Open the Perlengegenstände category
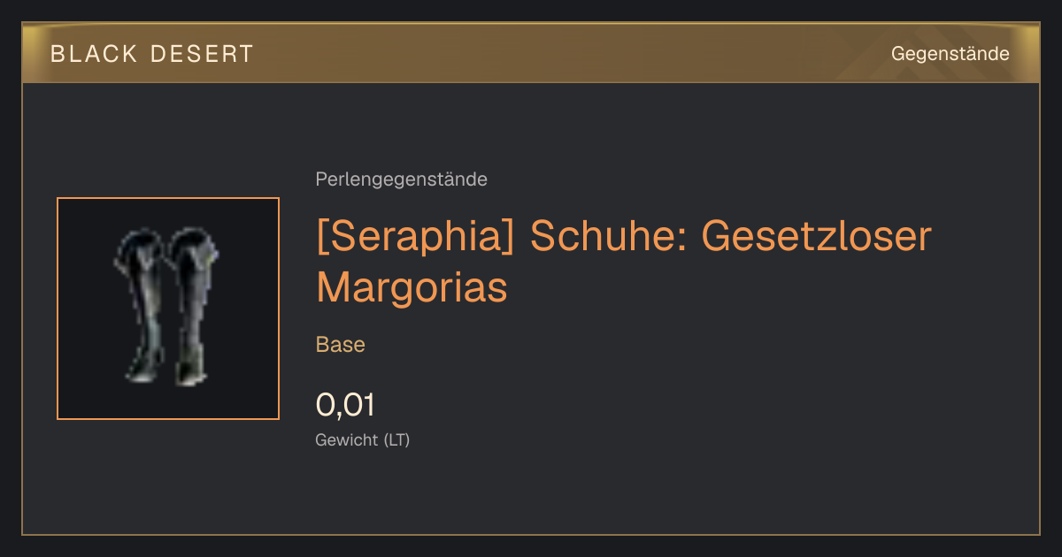1062x557 pixels. coord(401,179)
